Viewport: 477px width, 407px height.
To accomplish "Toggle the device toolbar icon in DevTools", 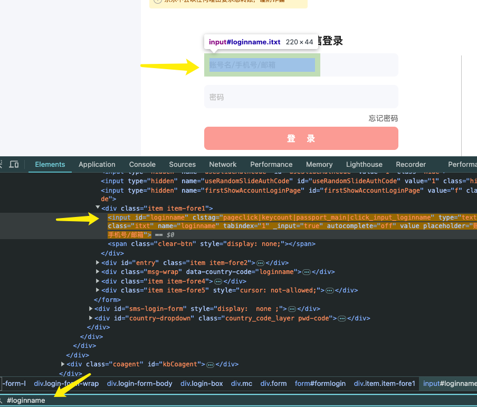I will [14, 164].
